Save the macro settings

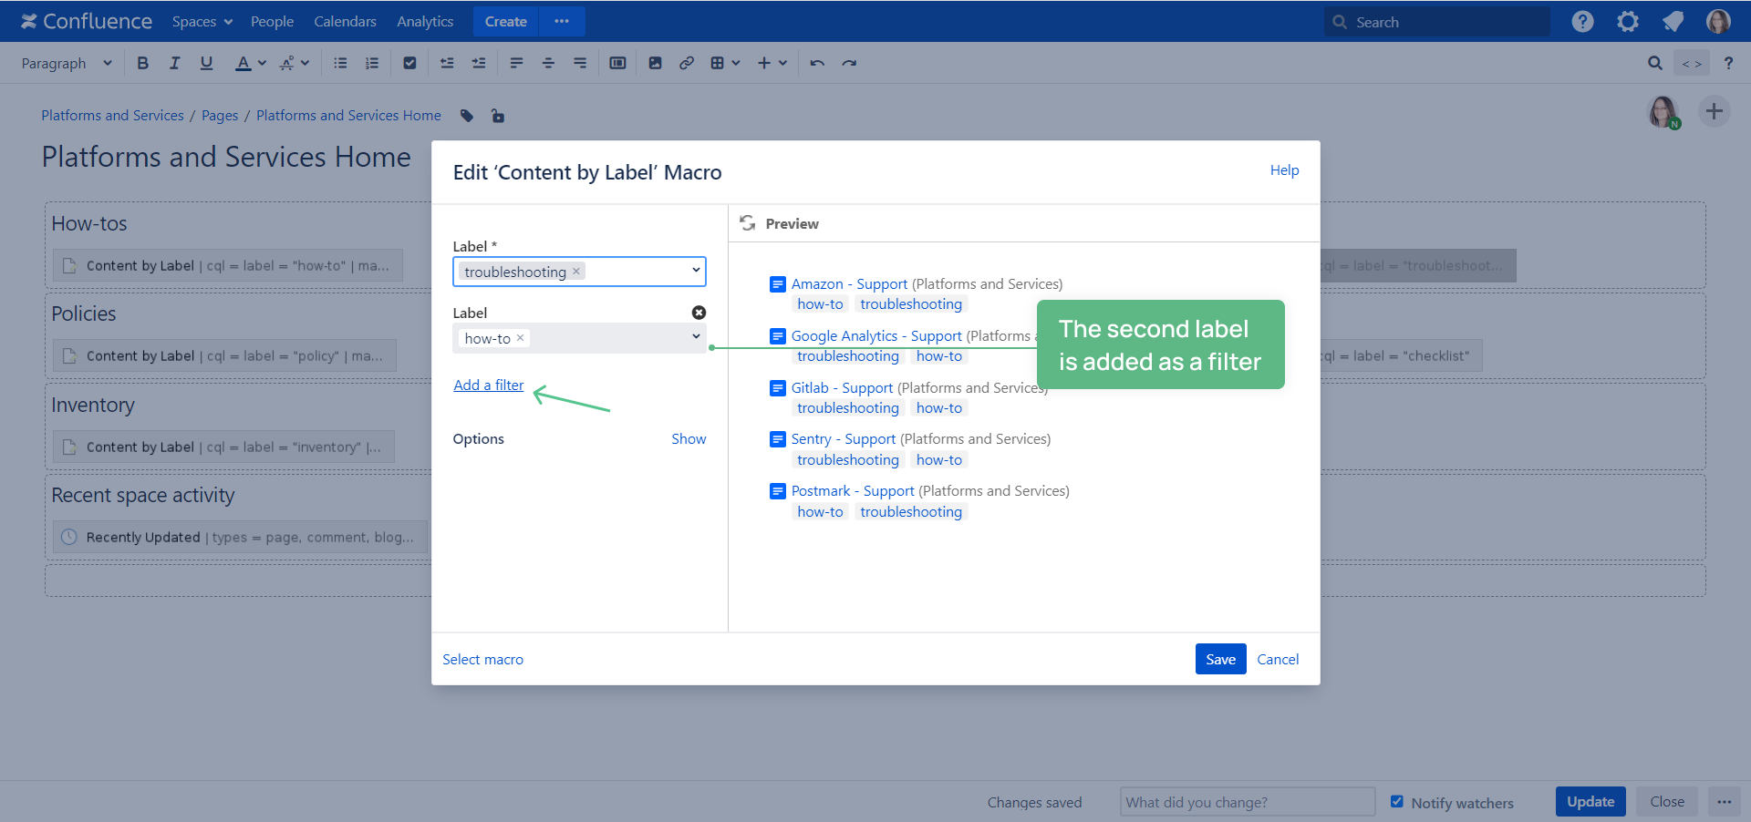pyautogui.click(x=1220, y=659)
